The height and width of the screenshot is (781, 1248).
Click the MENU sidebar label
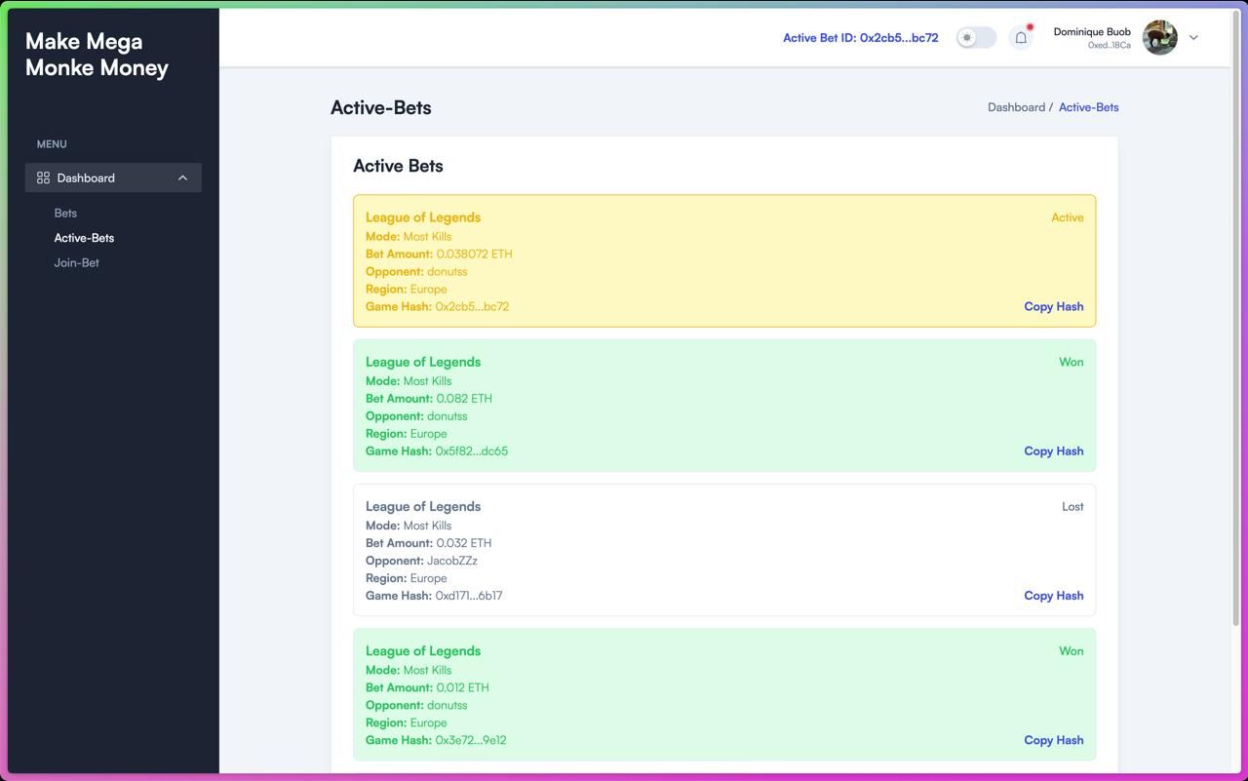52,144
